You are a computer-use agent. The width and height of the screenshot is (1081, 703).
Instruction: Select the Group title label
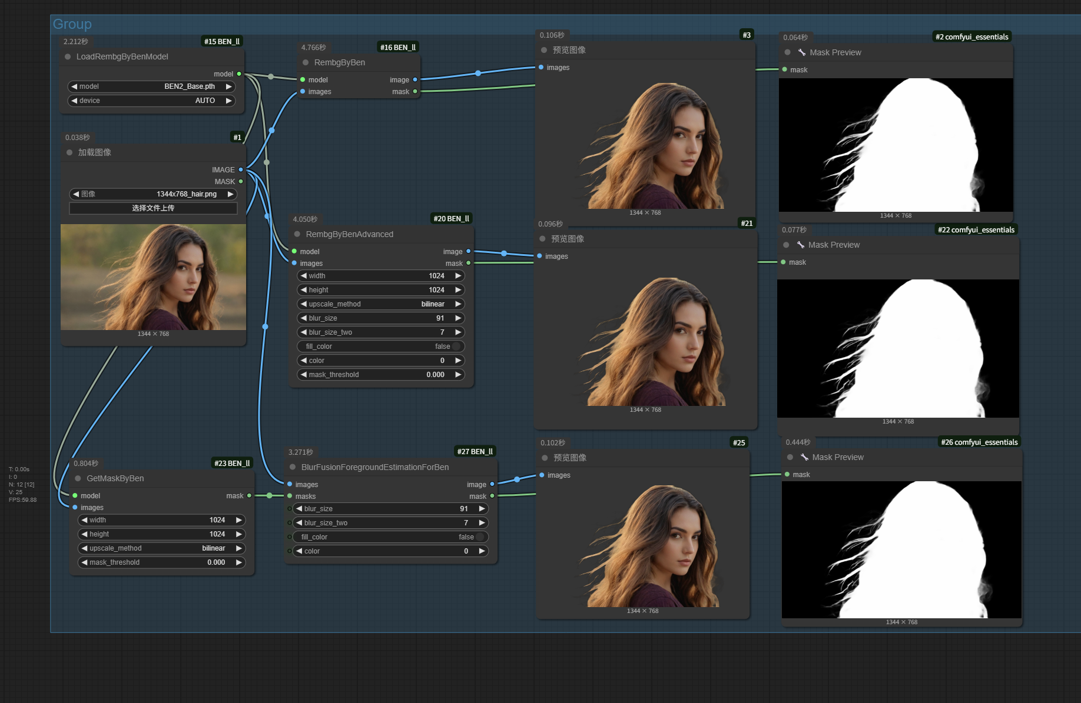click(72, 25)
